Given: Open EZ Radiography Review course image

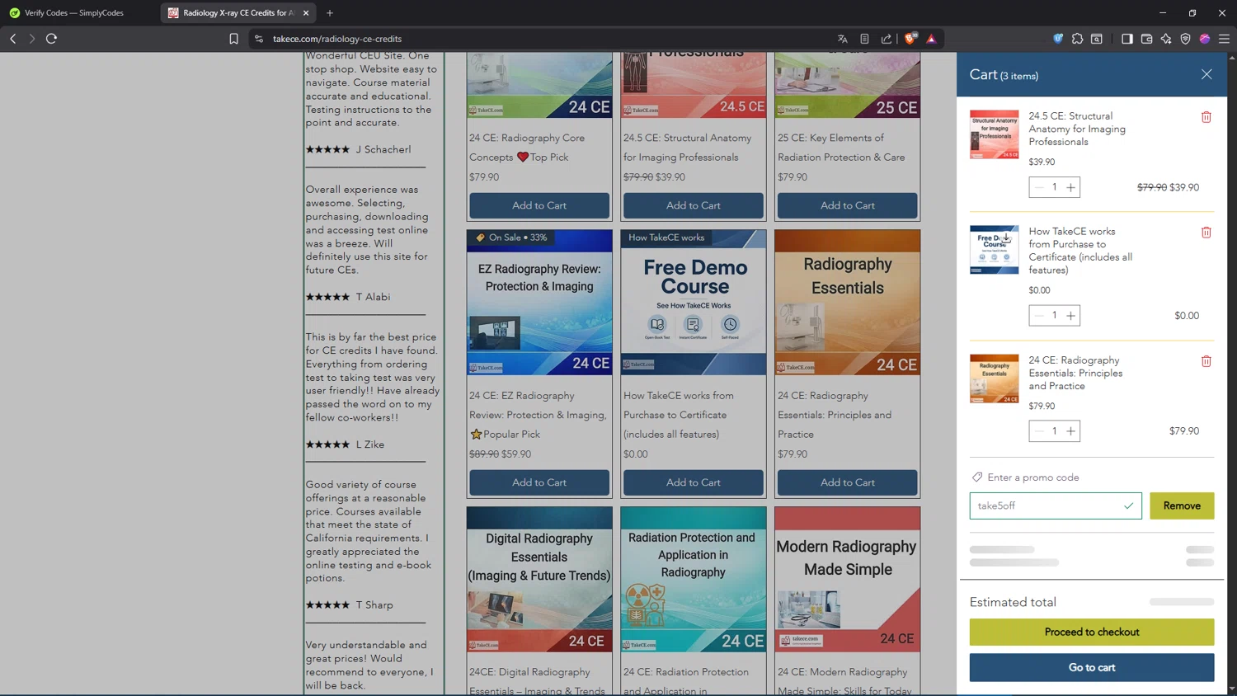Looking at the screenshot, I should [539, 303].
